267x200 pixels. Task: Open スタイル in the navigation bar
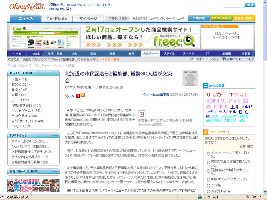pyautogui.click(x=169, y=53)
